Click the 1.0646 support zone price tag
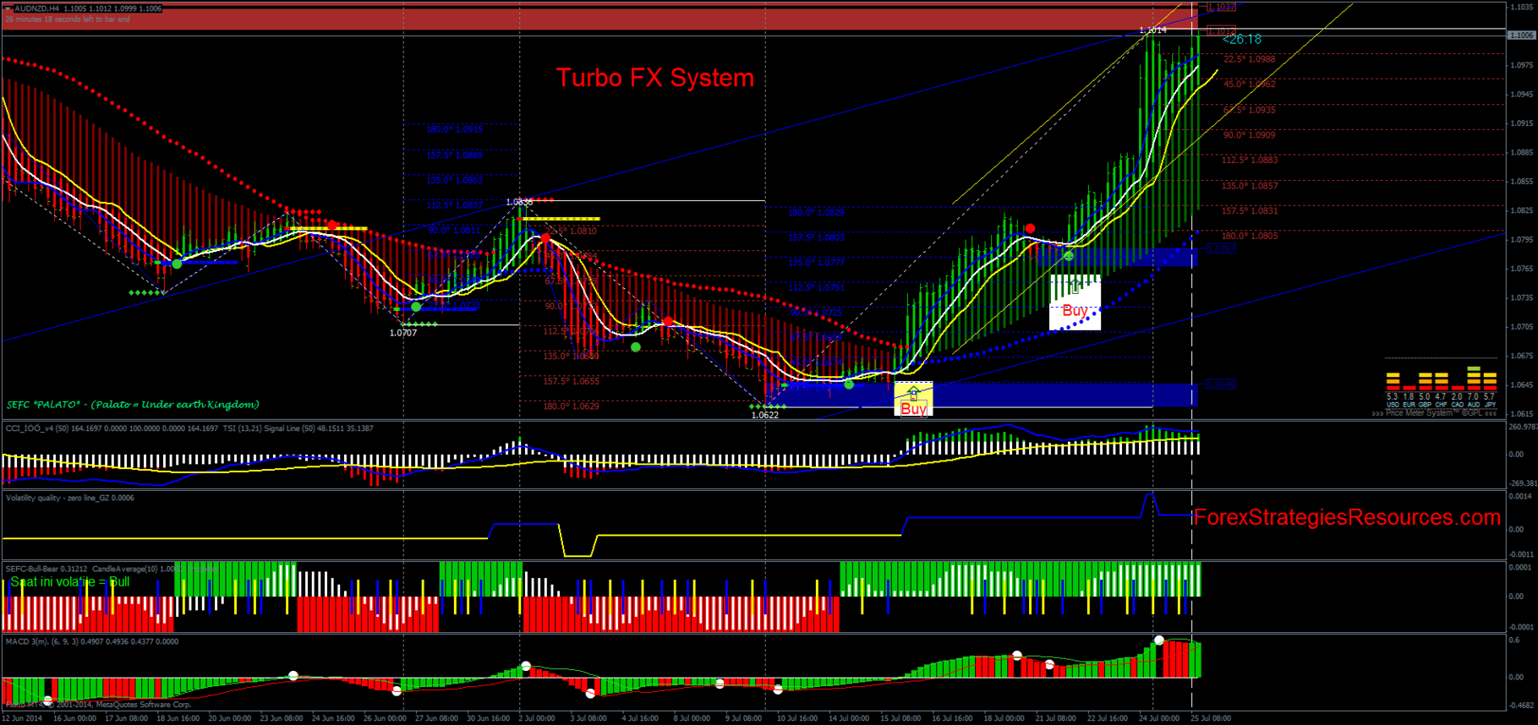 point(1220,384)
